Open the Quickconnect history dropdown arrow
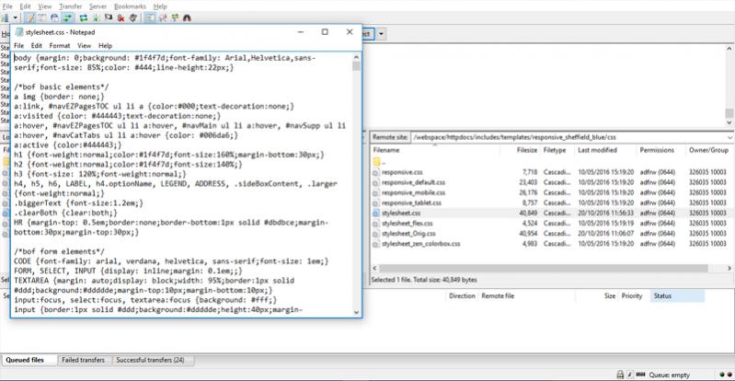 (x=381, y=34)
